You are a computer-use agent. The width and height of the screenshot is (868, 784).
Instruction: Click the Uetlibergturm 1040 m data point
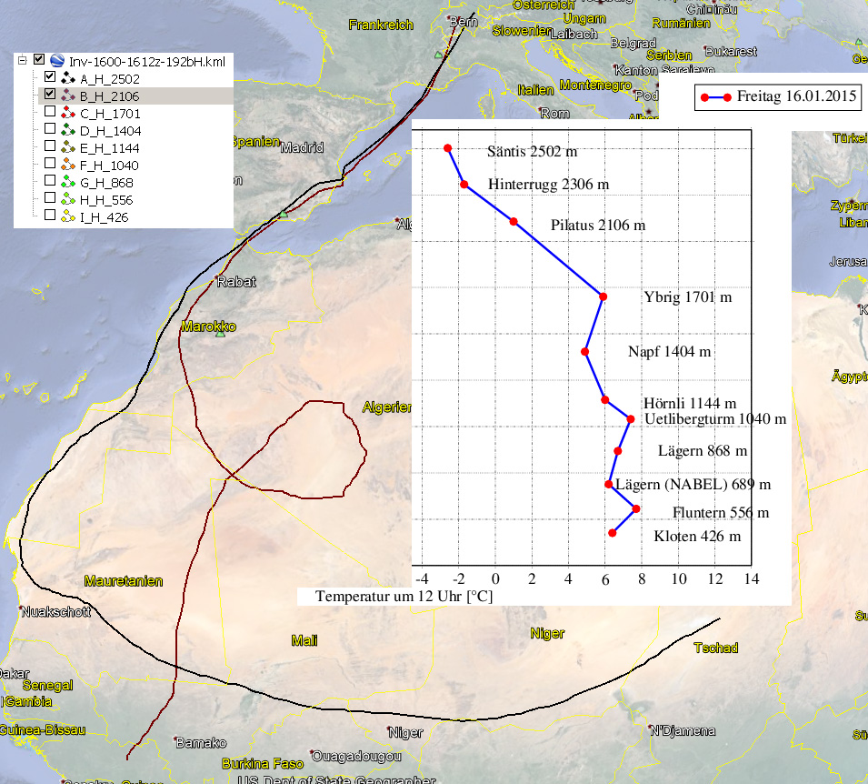tap(630, 419)
